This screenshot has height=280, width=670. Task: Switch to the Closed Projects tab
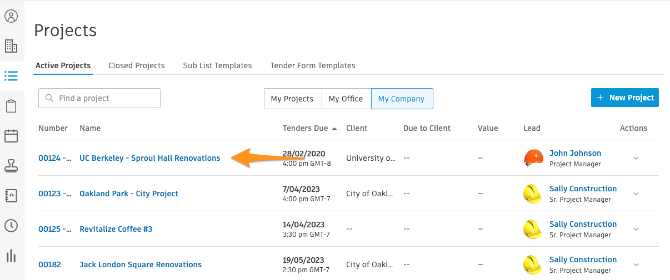pos(137,65)
